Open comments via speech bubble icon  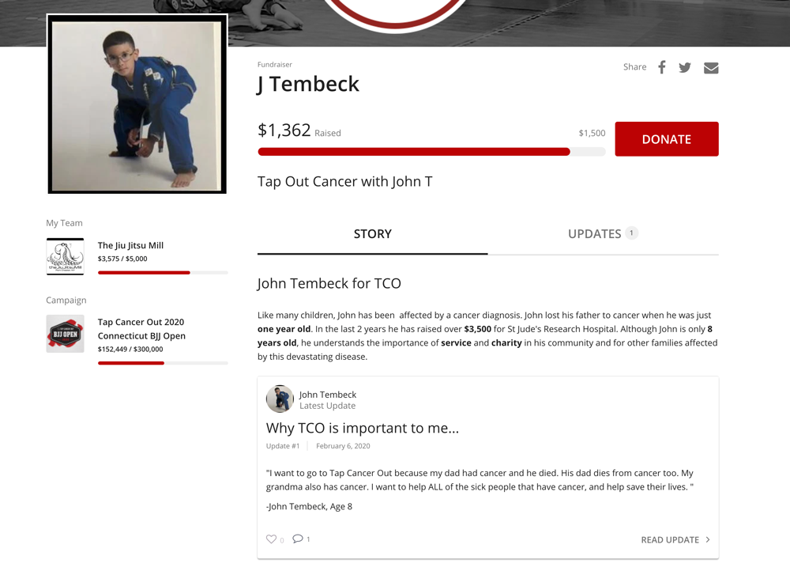(x=298, y=539)
